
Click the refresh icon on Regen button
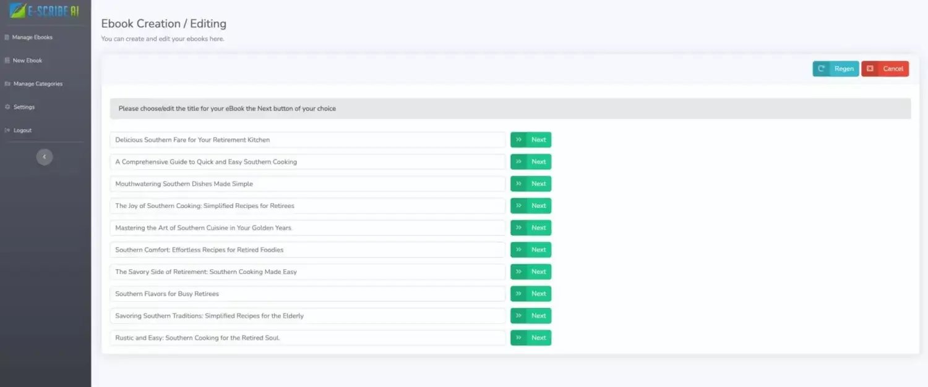pos(822,69)
